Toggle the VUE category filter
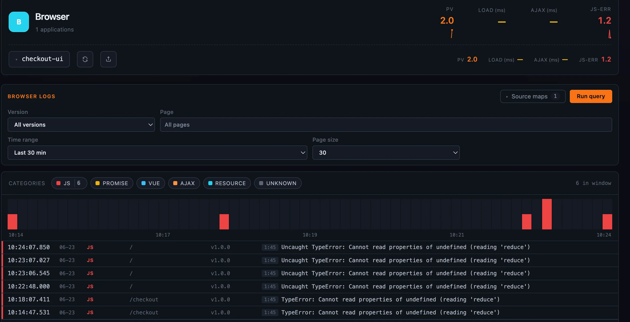The width and height of the screenshot is (630, 322). click(x=151, y=183)
